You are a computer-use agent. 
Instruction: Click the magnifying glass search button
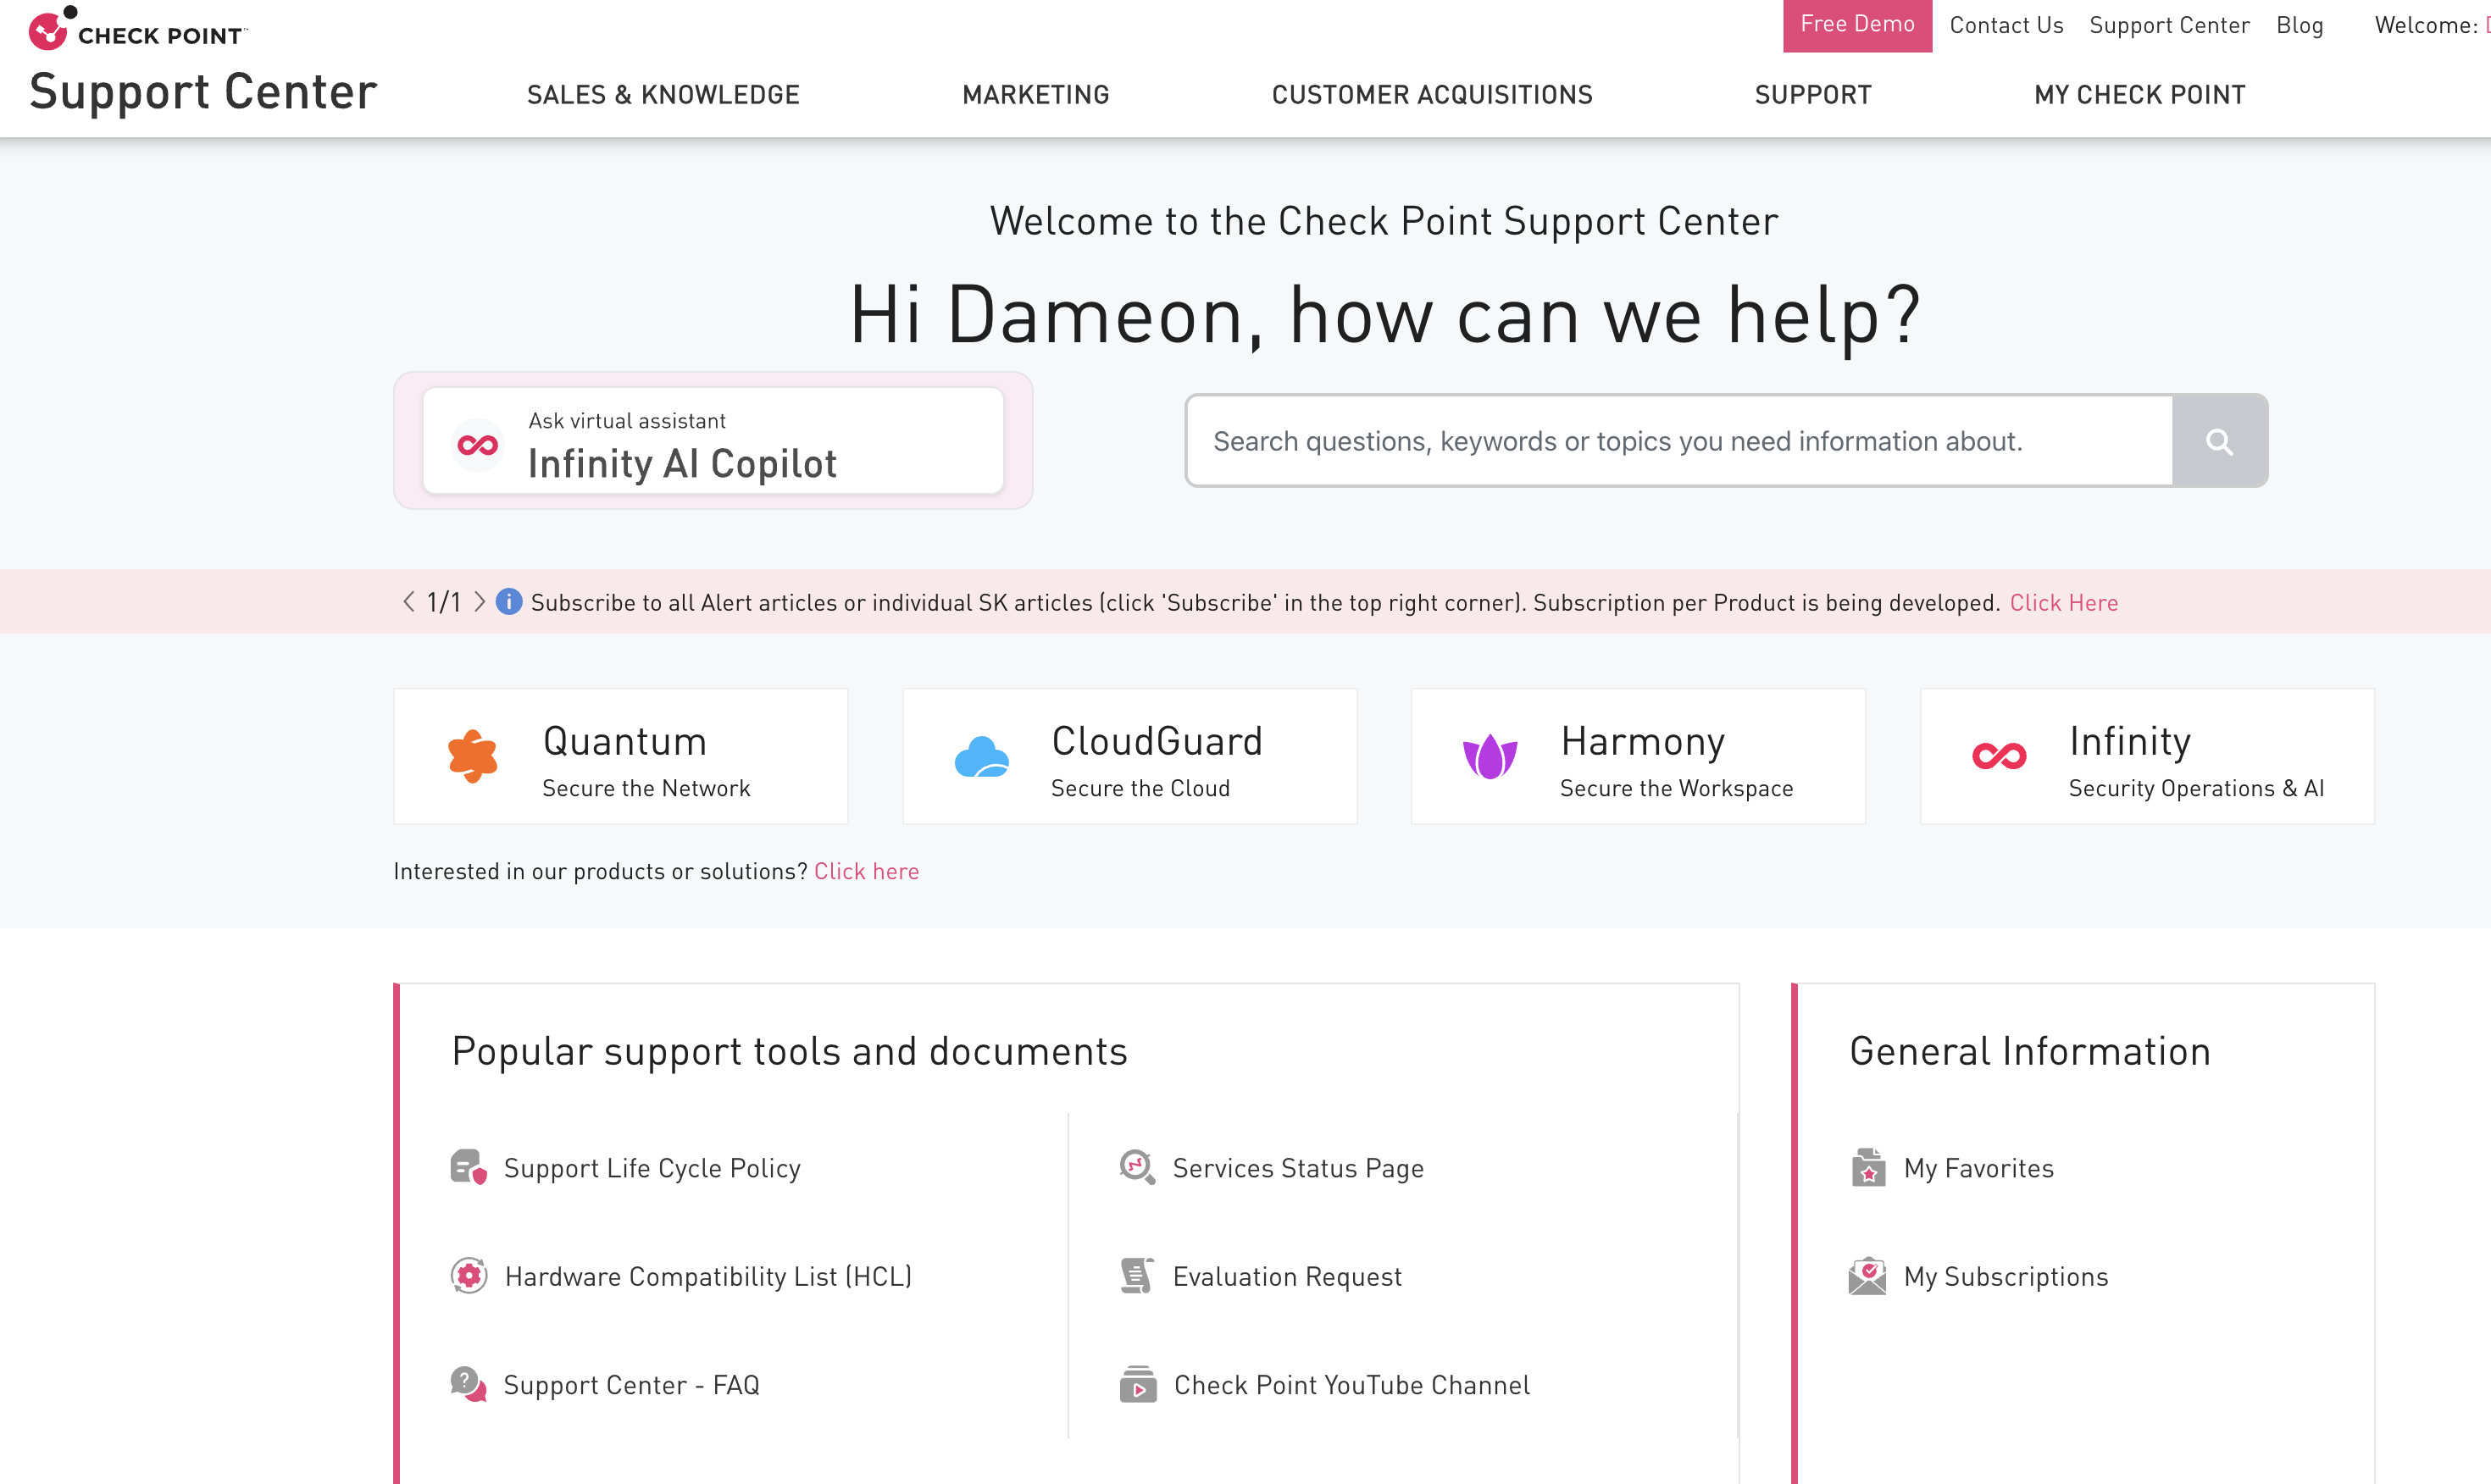[x=2219, y=441]
